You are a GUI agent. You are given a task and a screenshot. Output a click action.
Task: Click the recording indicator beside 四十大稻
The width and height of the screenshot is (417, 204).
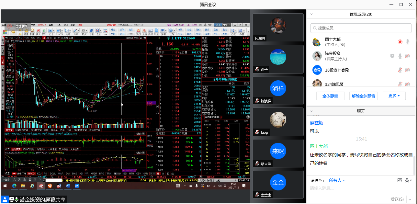click(400, 42)
